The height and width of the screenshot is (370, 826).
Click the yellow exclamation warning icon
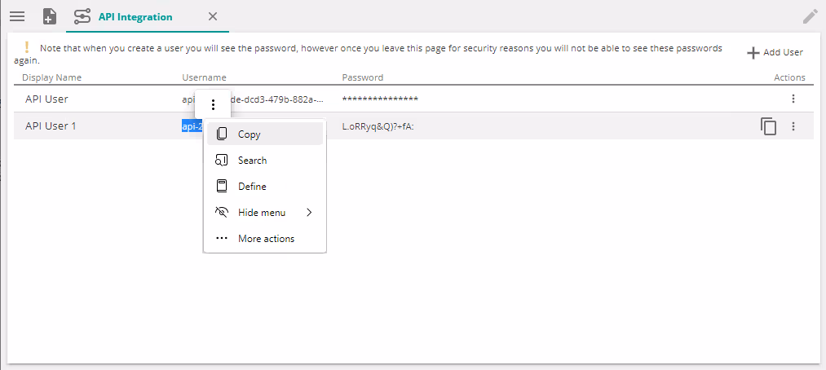(26, 48)
